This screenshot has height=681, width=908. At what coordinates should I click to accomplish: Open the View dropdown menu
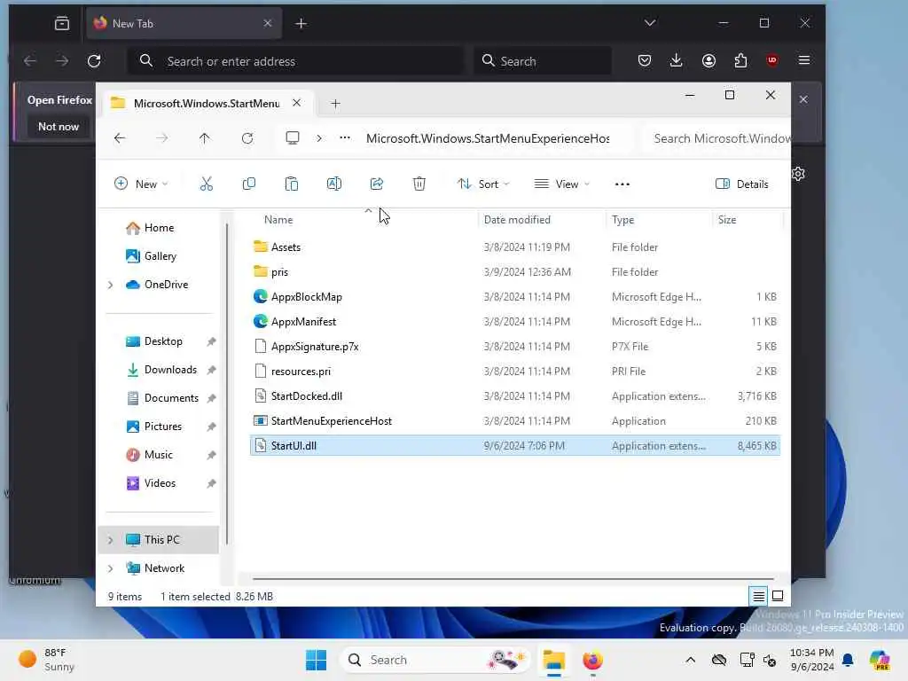(x=561, y=184)
